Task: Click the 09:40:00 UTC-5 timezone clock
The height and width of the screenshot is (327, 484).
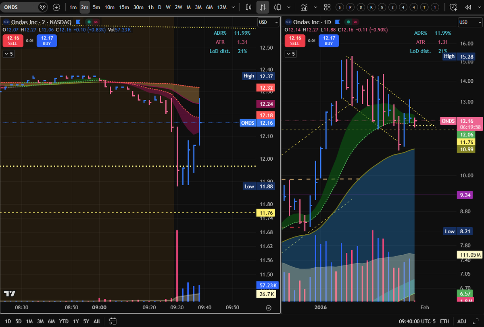Action: [x=417, y=321]
